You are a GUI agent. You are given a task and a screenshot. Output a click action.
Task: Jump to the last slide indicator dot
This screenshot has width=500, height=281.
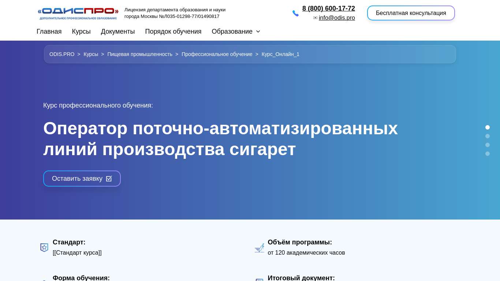[488, 154]
